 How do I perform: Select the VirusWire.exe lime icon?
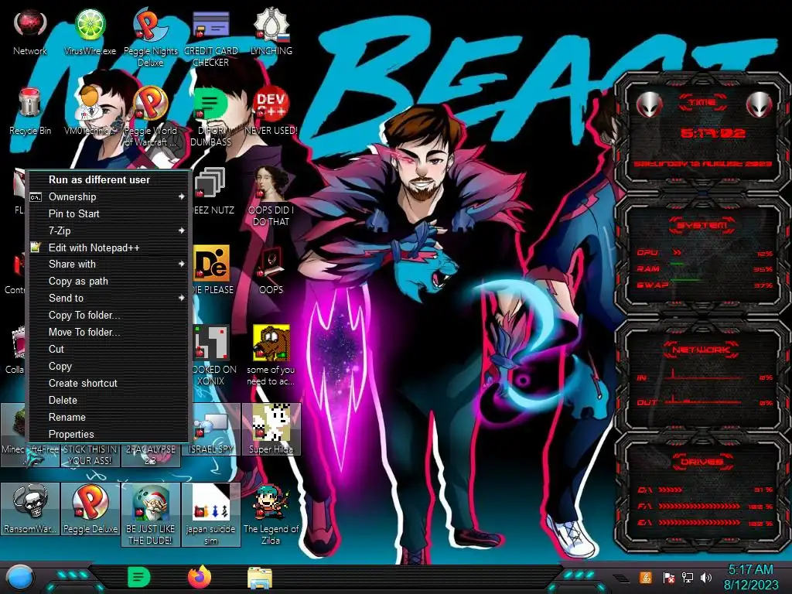[90, 31]
